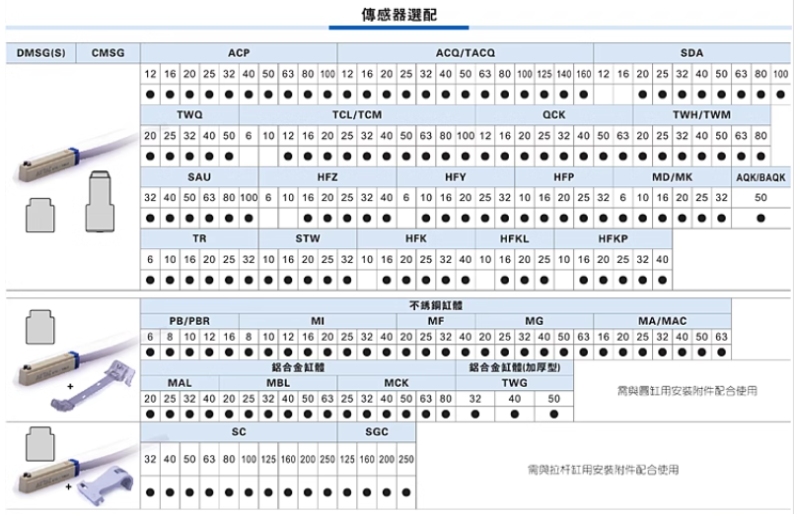The height and width of the screenshot is (514, 795).
Task: Click the QCK series header
Action: pyautogui.click(x=553, y=115)
